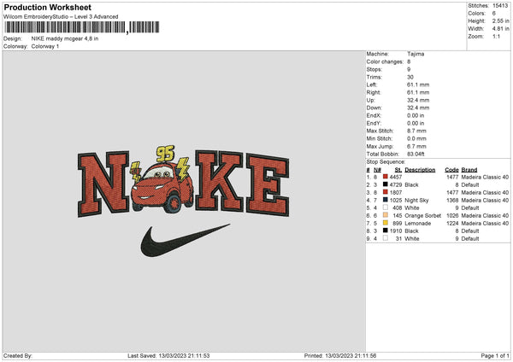Image resolution: width=513 pixels, height=362 pixels.
Task: Click the NIKE embroidery design preview
Action: [x=184, y=201]
